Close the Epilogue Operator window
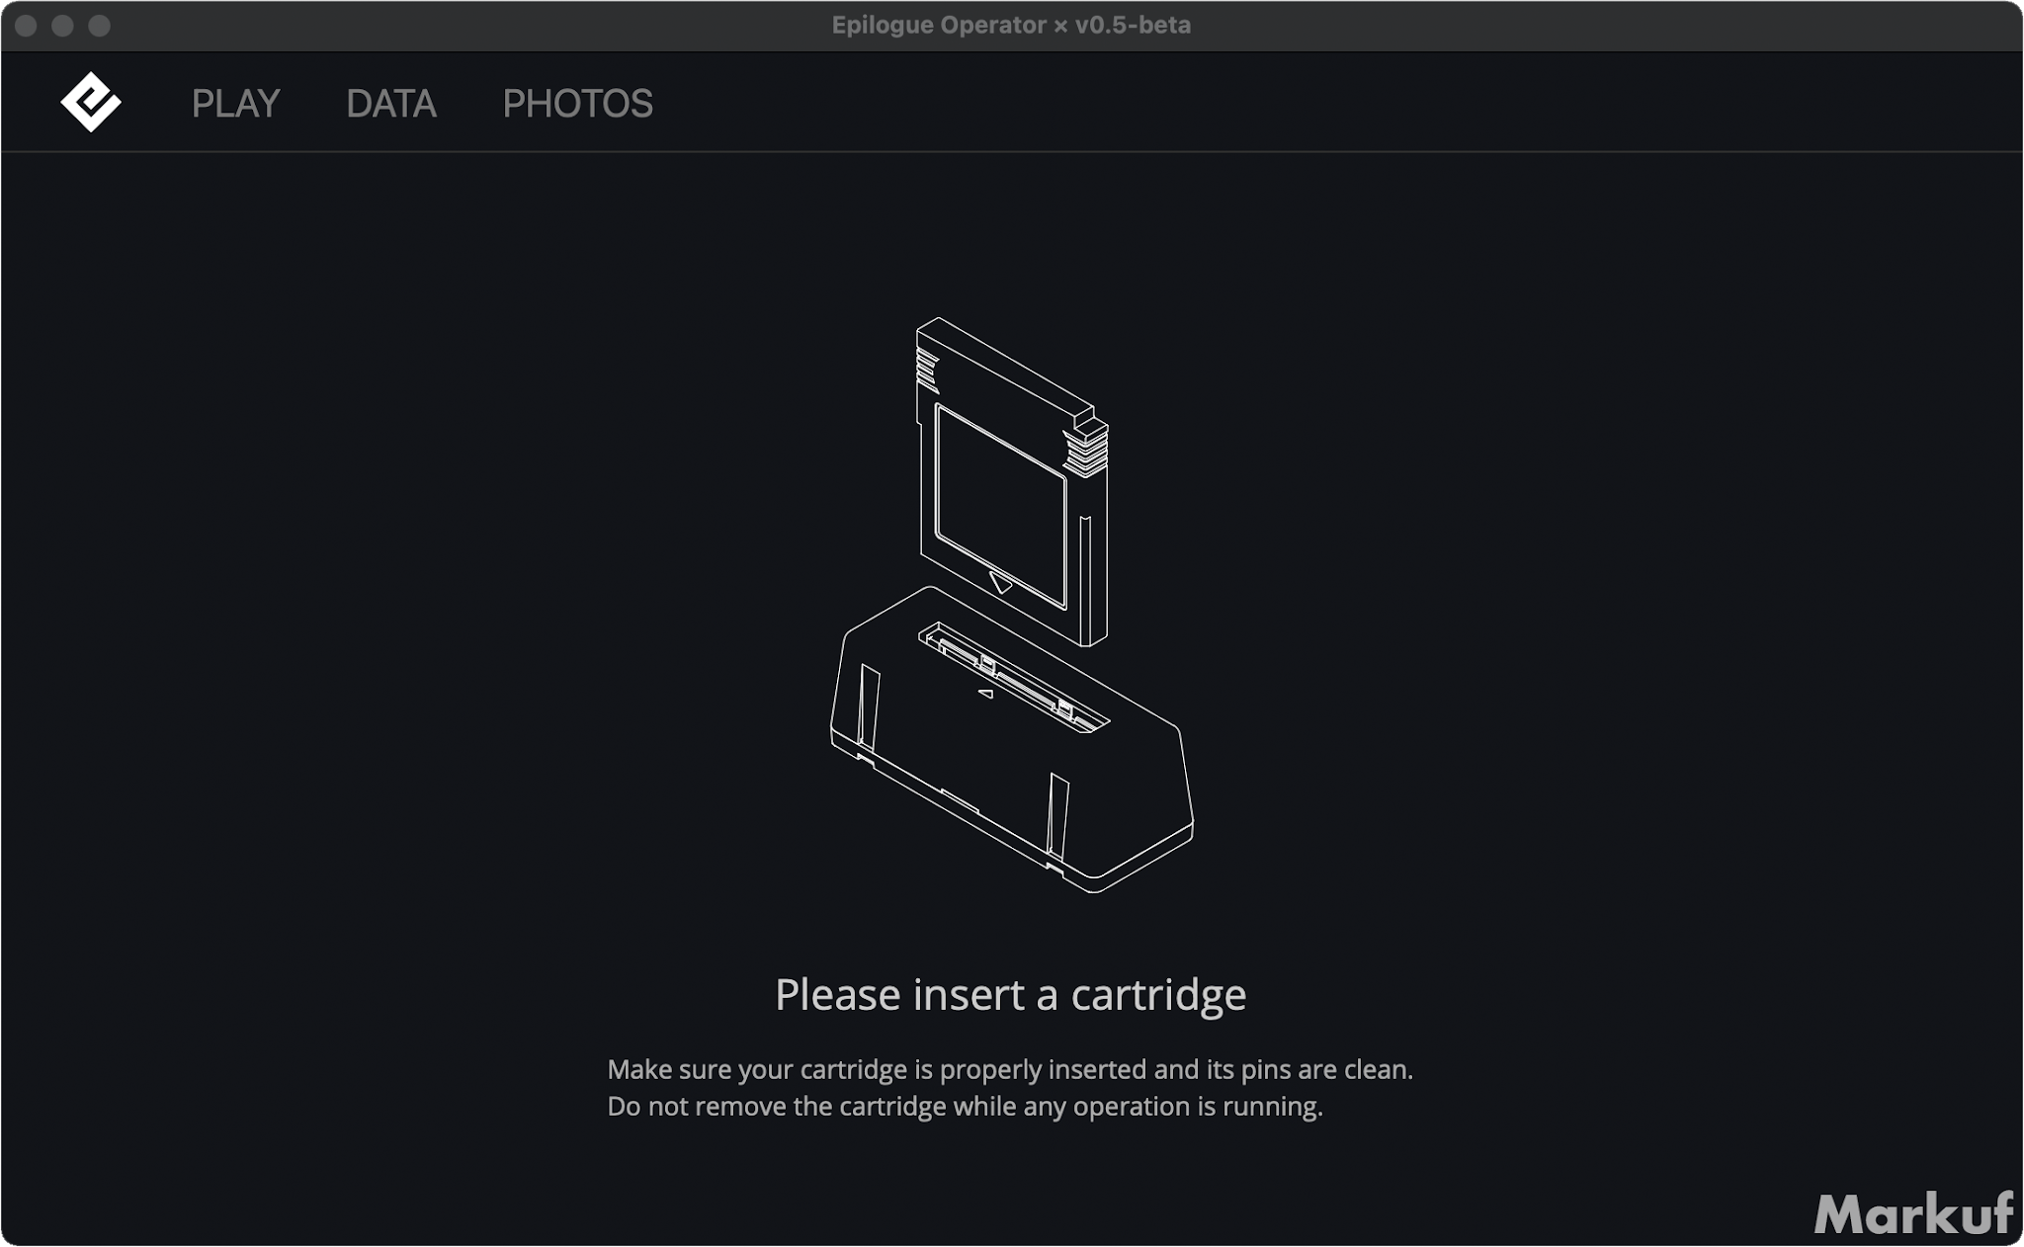 pyautogui.click(x=27, y=26)
